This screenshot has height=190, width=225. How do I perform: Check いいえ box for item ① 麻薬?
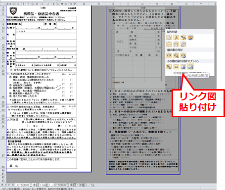point(71,80)
